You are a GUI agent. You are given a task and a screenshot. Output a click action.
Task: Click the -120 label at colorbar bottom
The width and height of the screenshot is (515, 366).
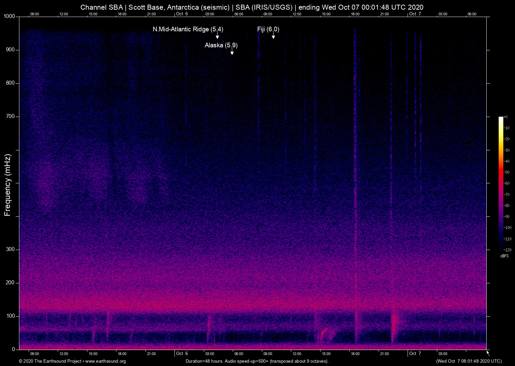tap(508, 250)
